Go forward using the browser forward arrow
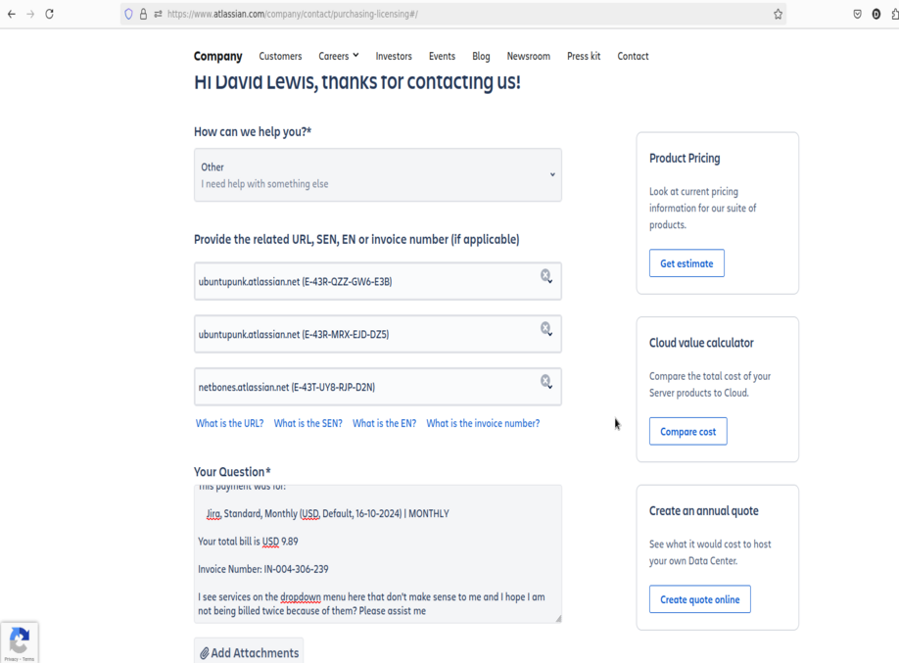899x663 pixels. point(30,15)
